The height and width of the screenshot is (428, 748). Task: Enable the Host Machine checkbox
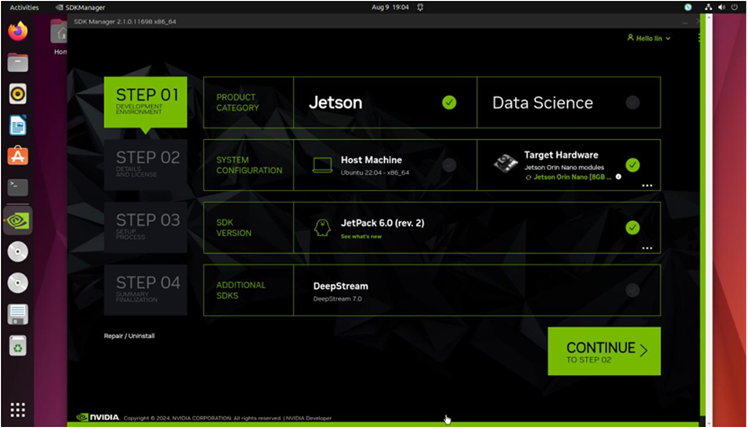[x=449, y=166]
